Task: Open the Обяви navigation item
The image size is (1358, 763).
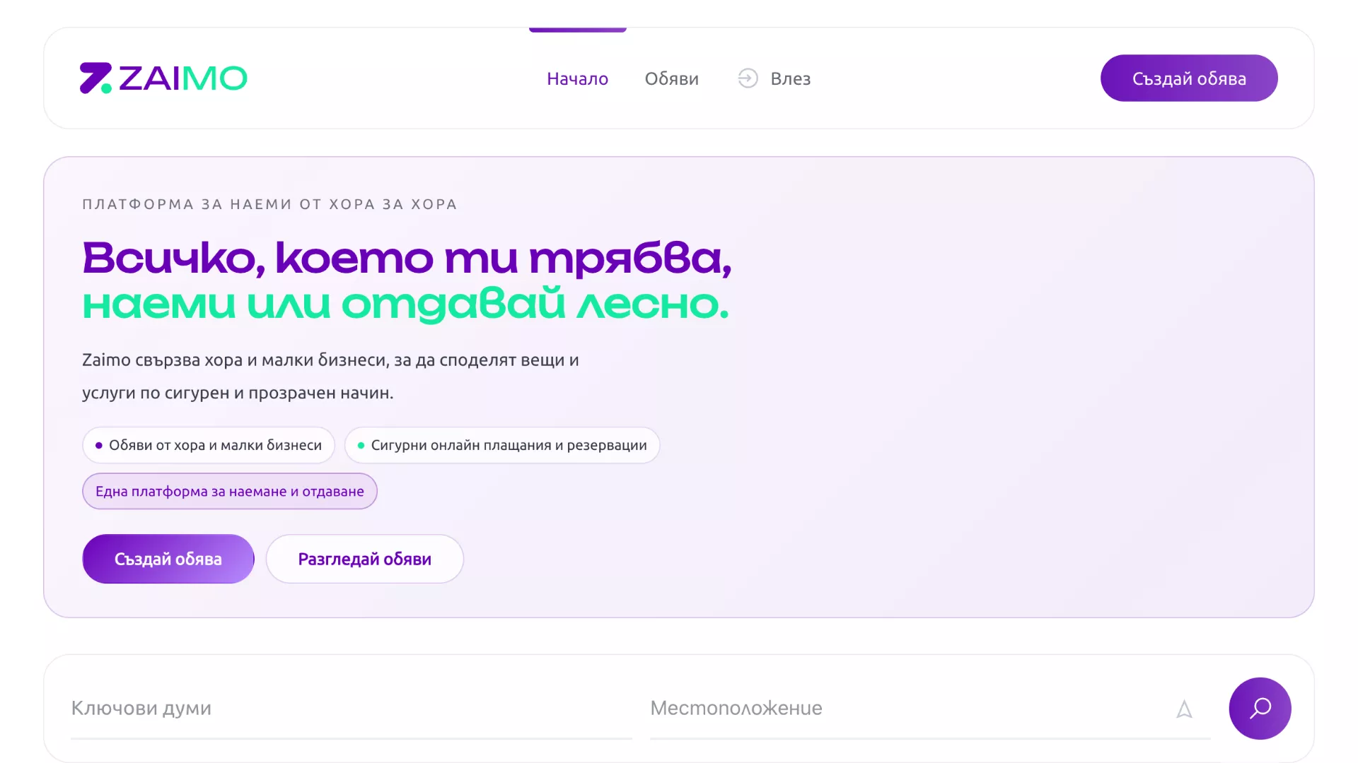Action: (x=671, y=78)
